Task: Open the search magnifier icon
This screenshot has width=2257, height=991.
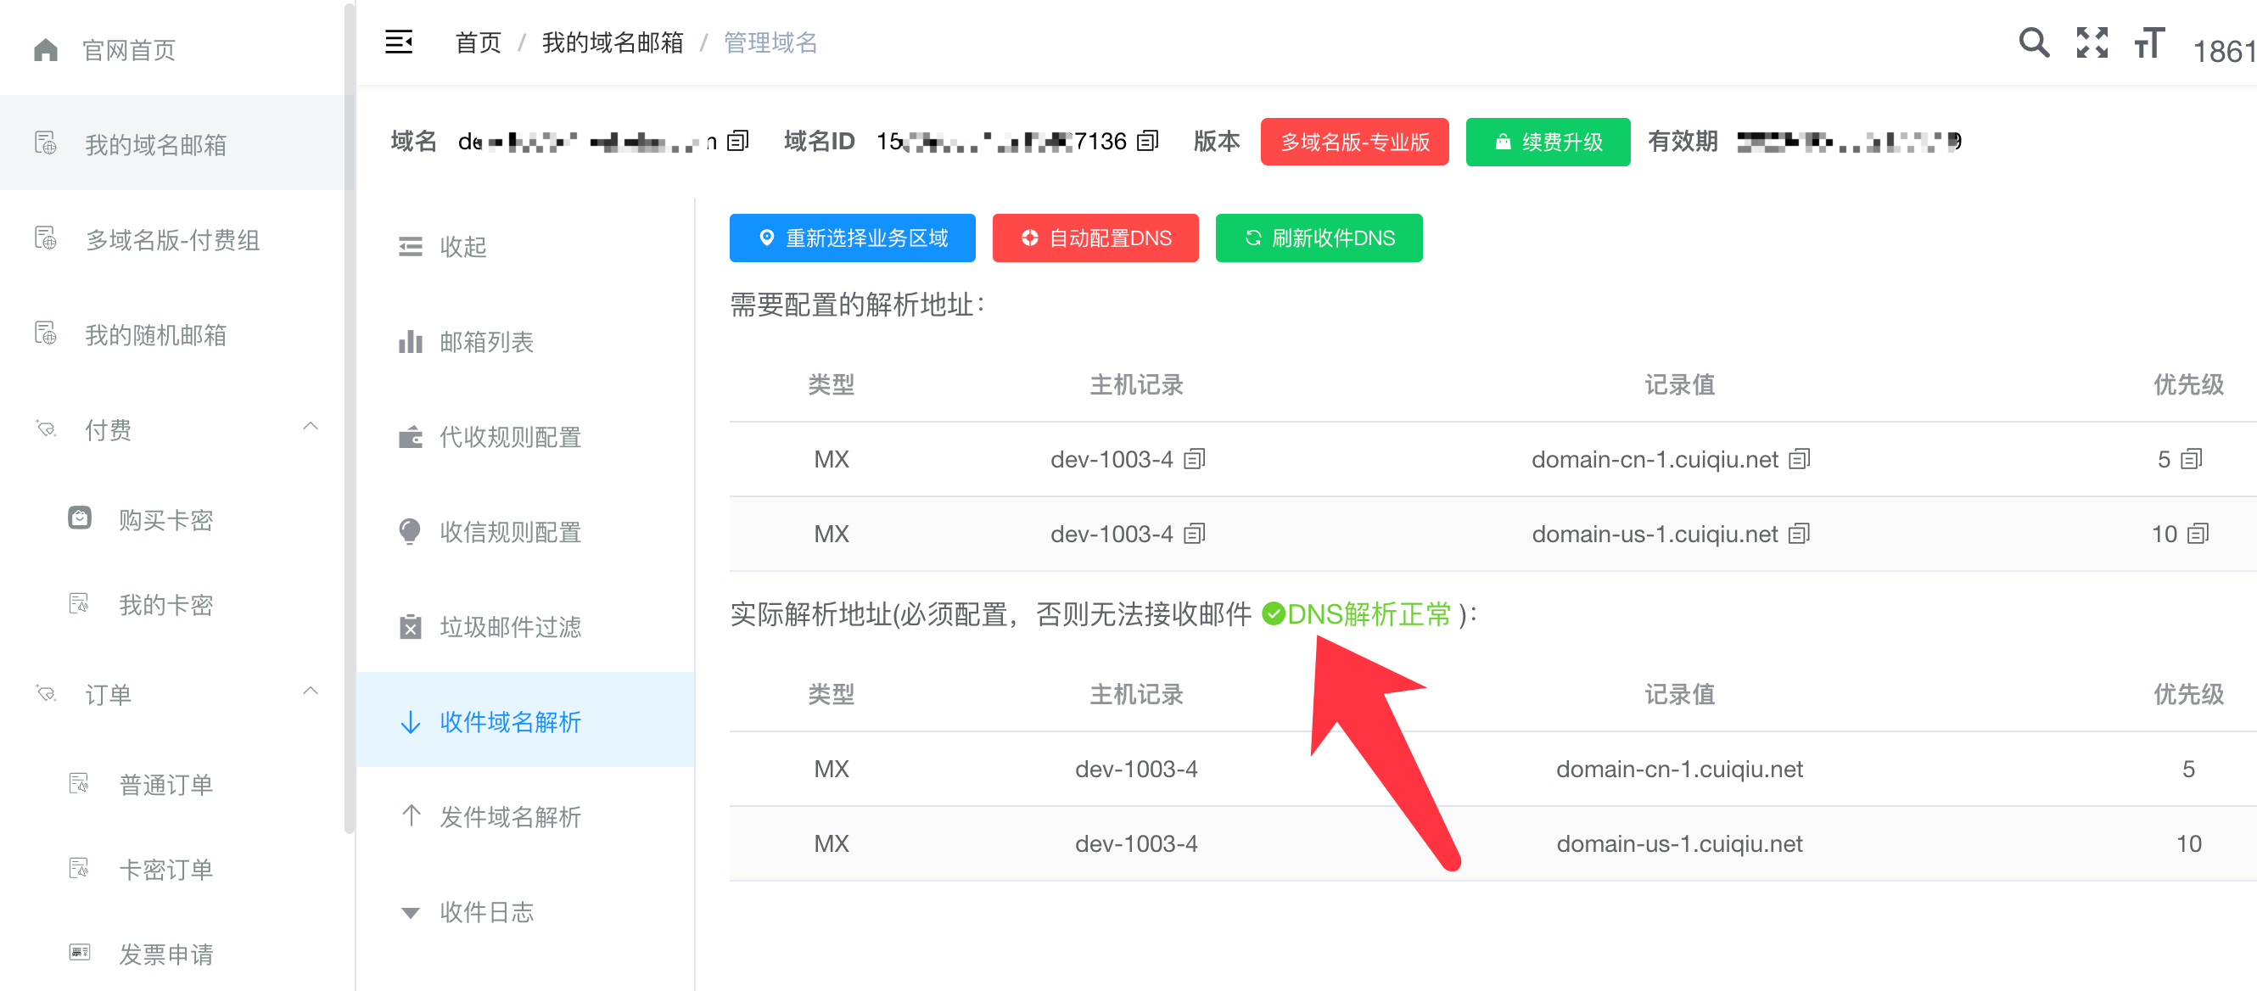Action: click(2034, 42)
